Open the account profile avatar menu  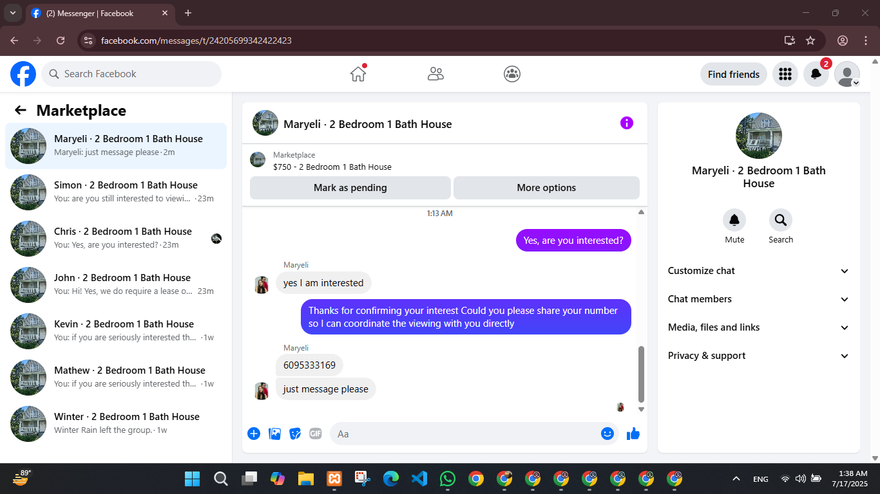click(847, 74)
